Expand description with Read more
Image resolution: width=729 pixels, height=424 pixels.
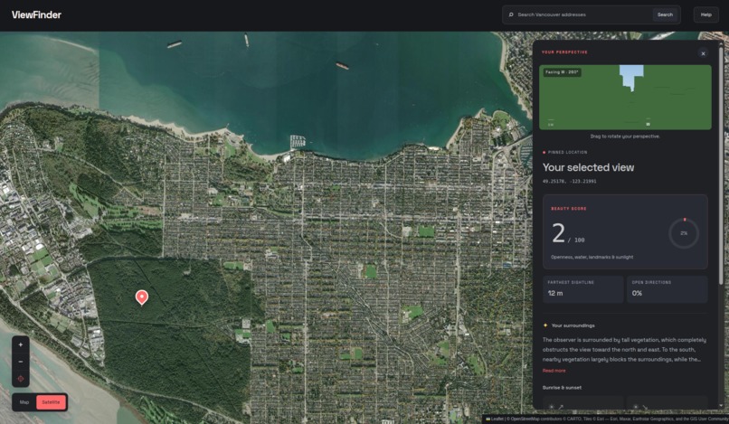pos(554,371)
